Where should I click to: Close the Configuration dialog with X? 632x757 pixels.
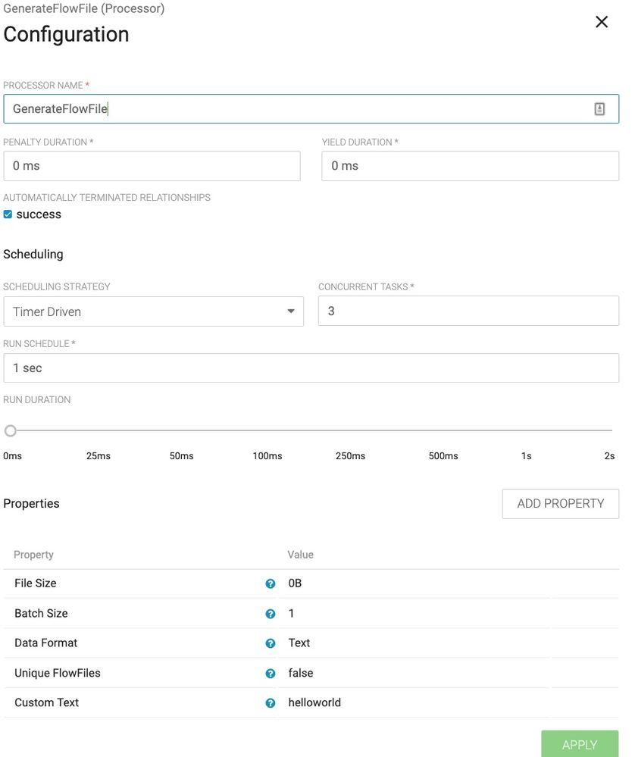point(602,22)
